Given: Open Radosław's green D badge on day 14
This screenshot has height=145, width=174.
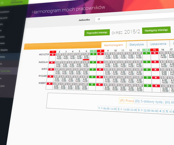Looking at the screenshot, I should (x=147, y=62).
